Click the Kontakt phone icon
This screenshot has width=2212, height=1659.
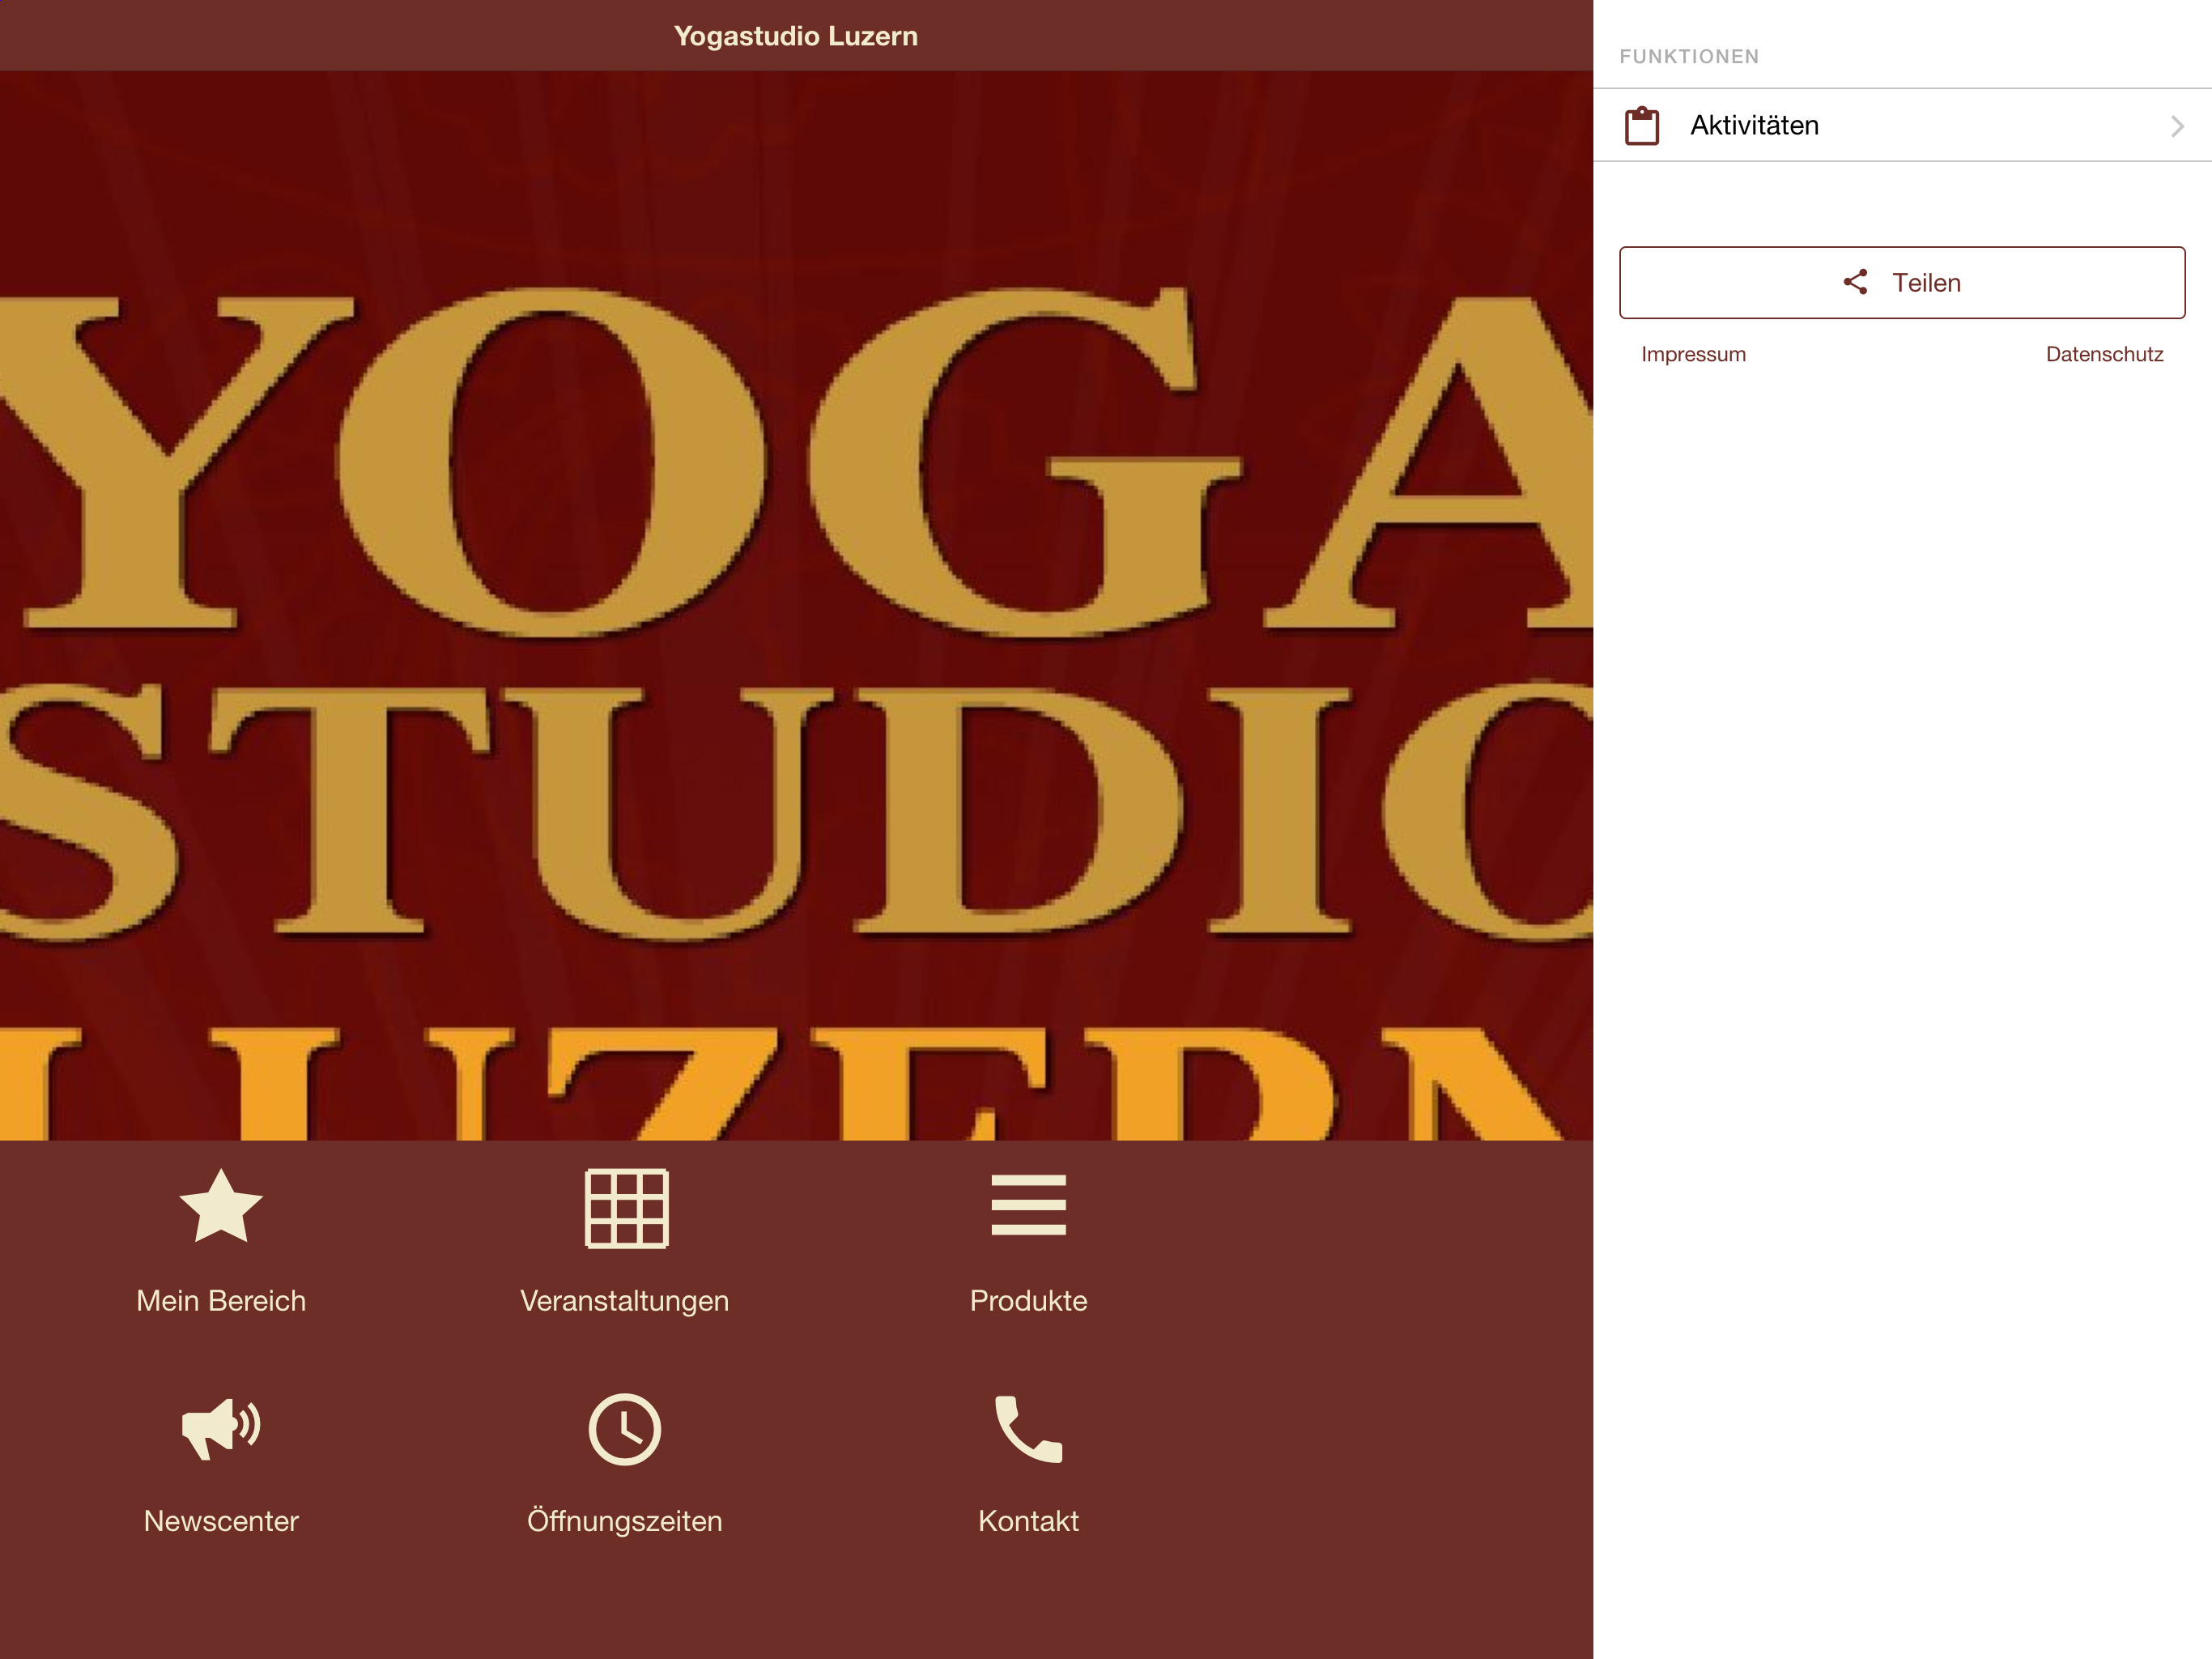pos(1028,1429)
